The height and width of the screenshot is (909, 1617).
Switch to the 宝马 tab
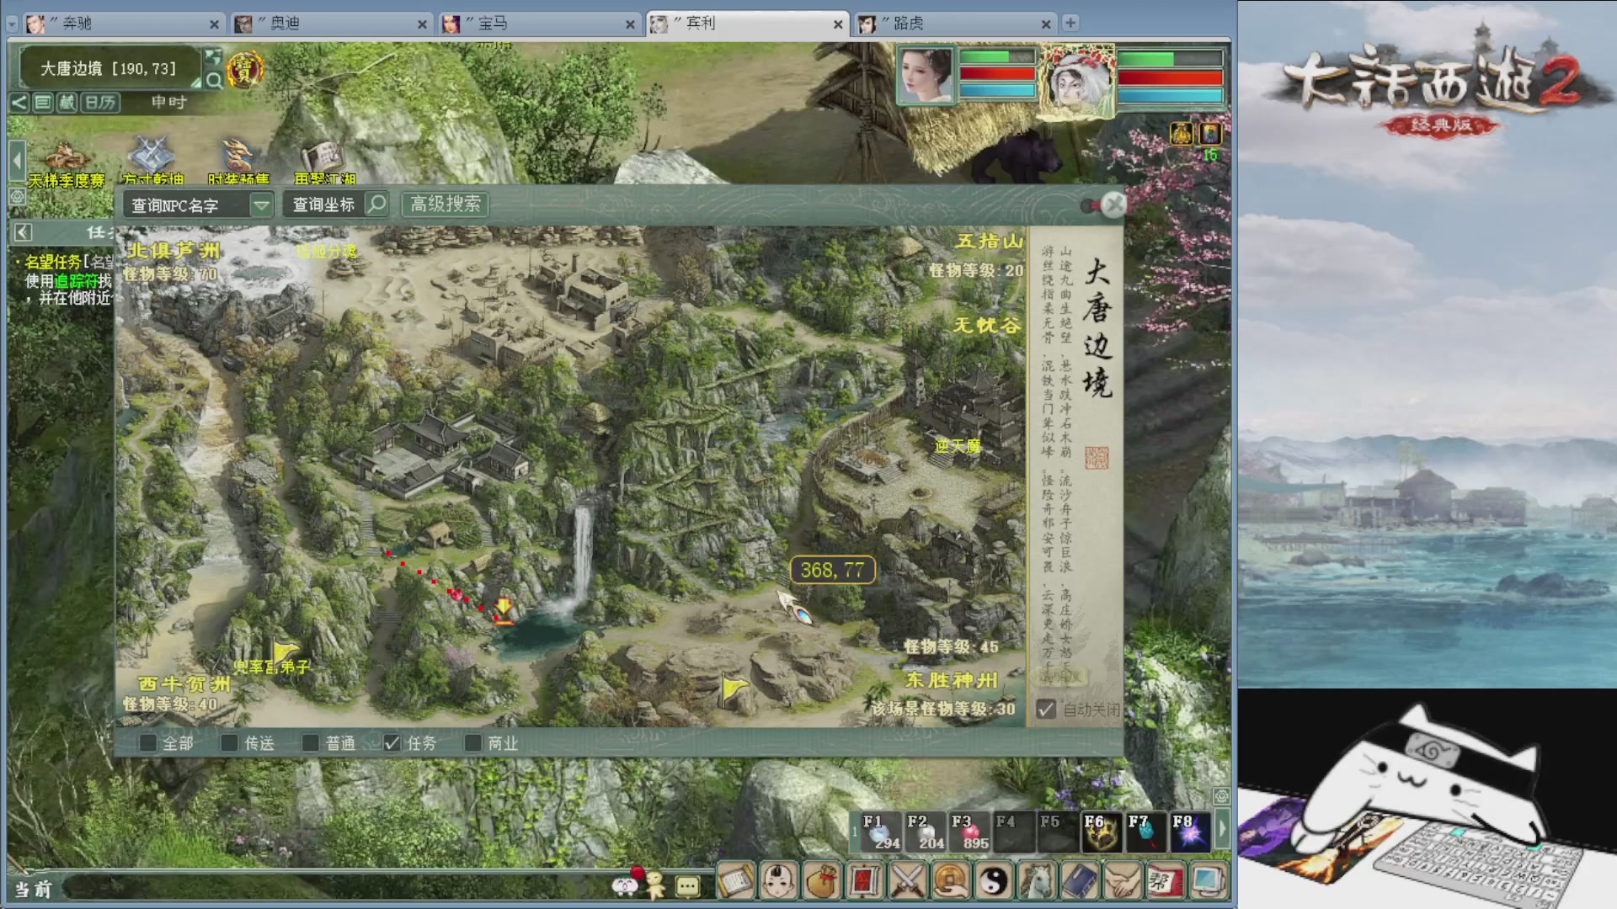(x=539, y=24)
